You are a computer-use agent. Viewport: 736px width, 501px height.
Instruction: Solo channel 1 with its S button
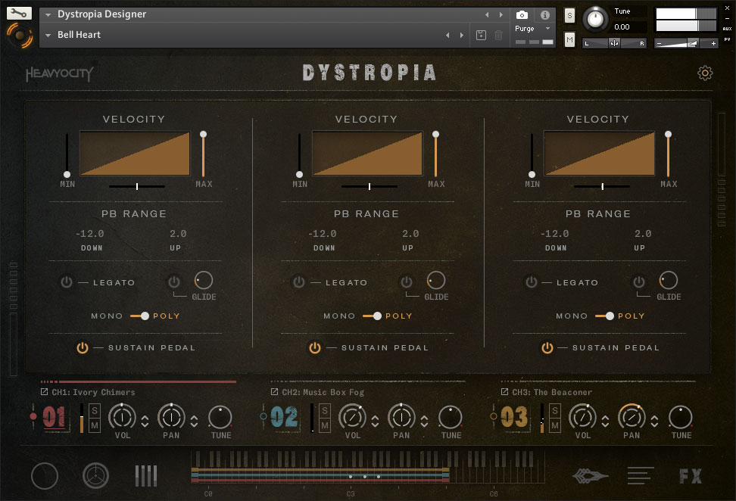(x=95, y=410)
